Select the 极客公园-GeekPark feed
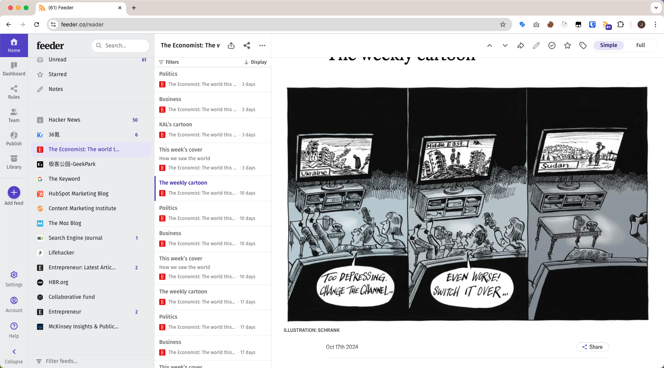This screenshot has width=664, height=368. [91, 164]
